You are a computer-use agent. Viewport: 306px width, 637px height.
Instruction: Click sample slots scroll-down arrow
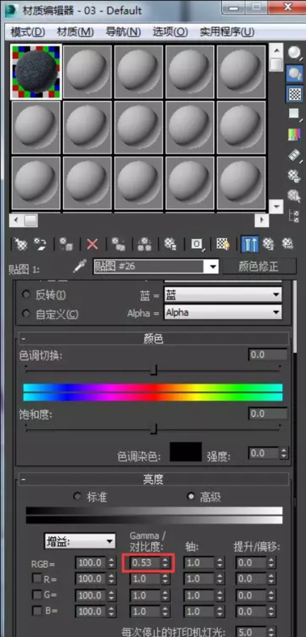point(276,206)
